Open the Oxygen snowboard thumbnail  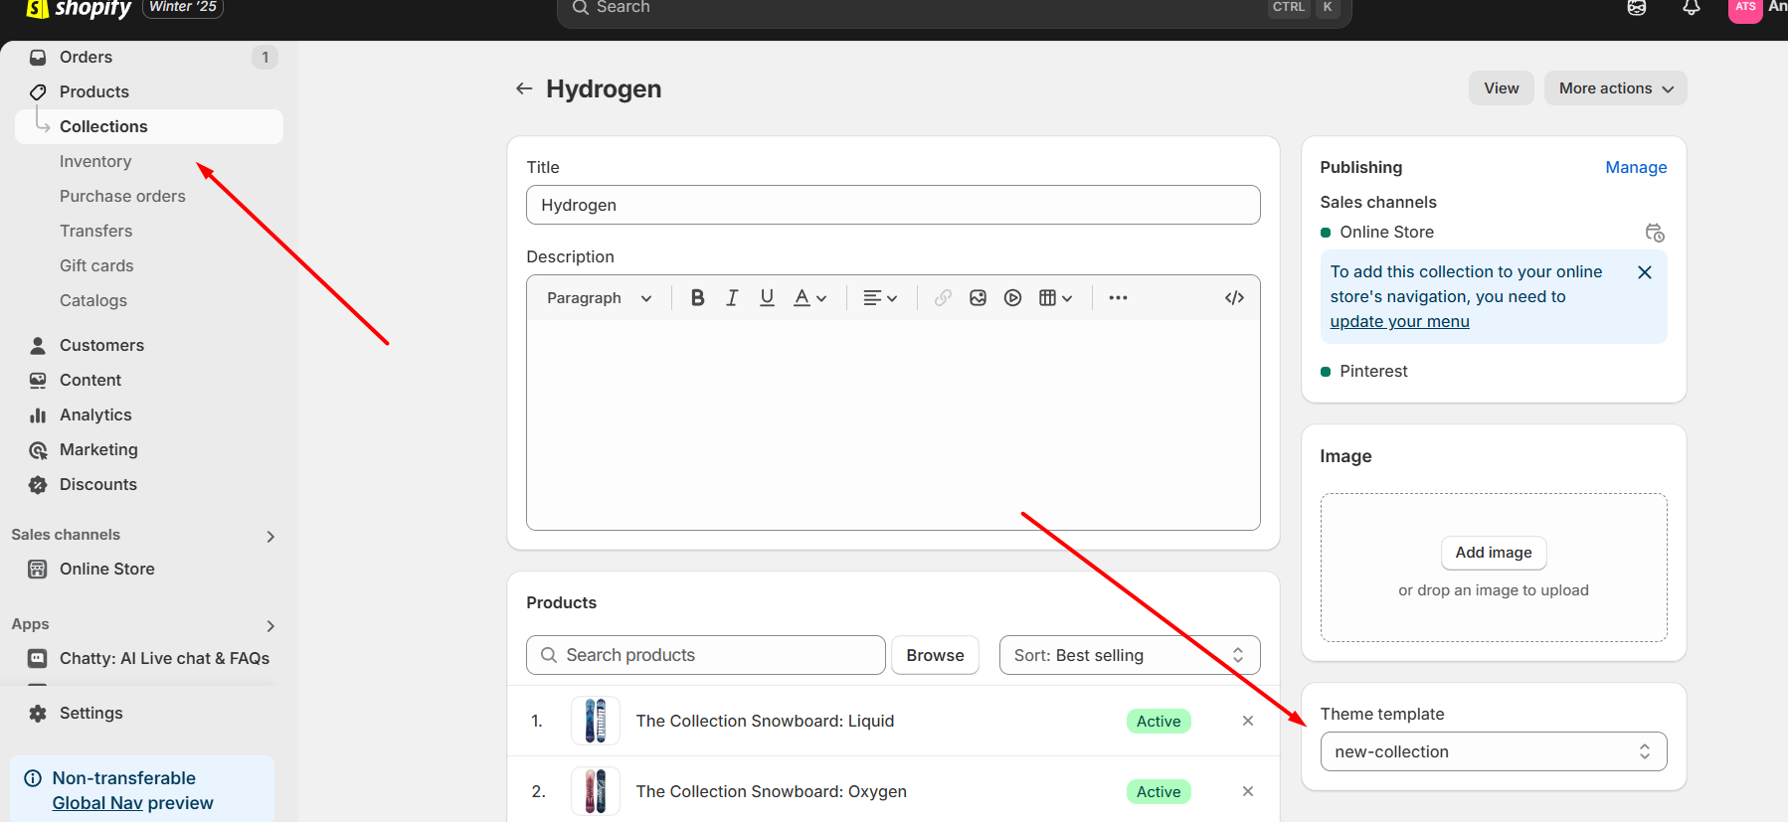tap(596, 791)
